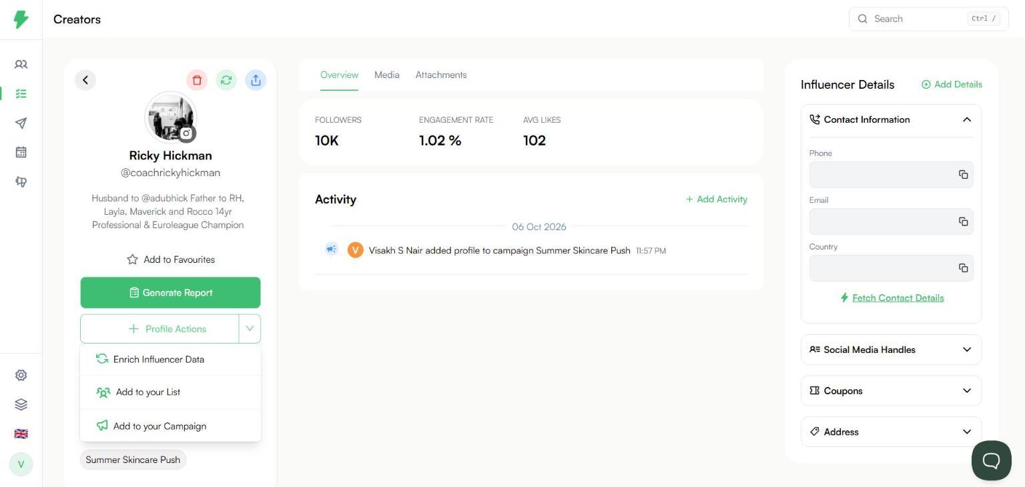Image resolution: width=1025 pixels, height=487 pixels.
Task: Delete profile with the red trash icon
Action: pyautogui.click(x=197, y=80)
